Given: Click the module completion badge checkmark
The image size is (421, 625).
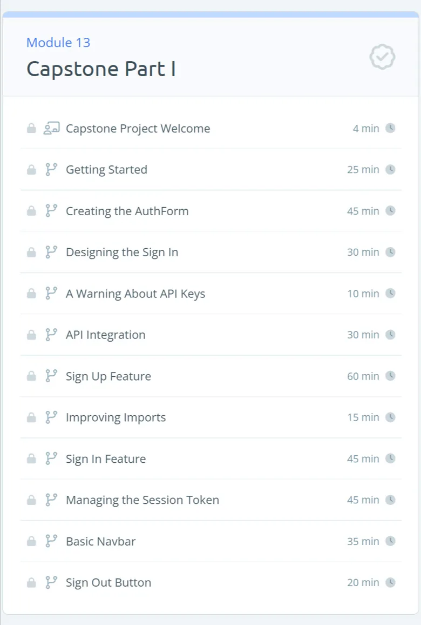Looking at the screenshot, I should [382, 57].
